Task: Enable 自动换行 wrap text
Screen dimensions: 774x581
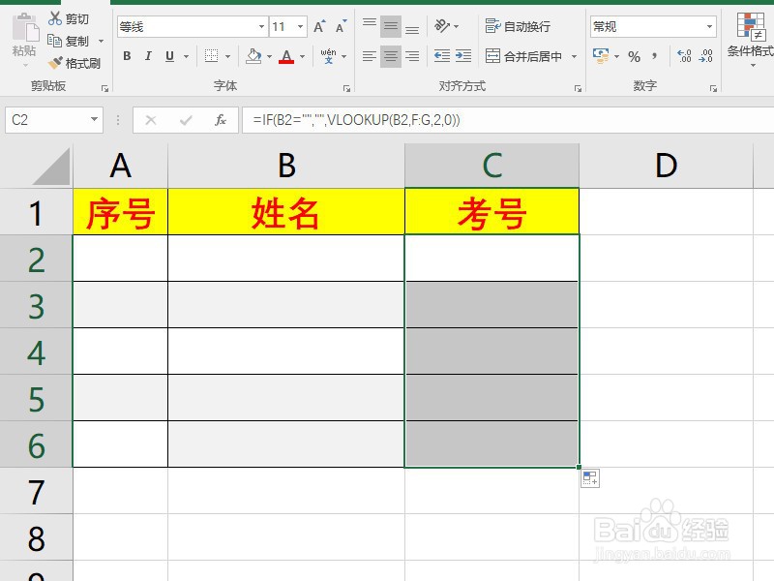Action: 516,26
